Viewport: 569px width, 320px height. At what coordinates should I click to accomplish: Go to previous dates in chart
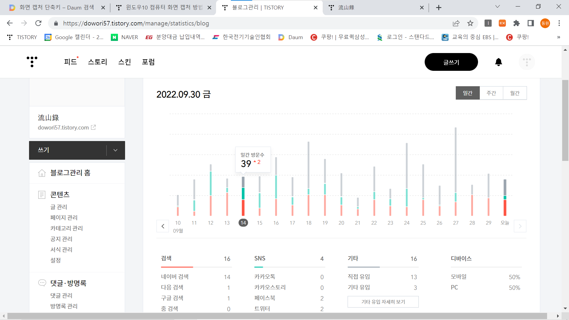click(x=163, y=226)
